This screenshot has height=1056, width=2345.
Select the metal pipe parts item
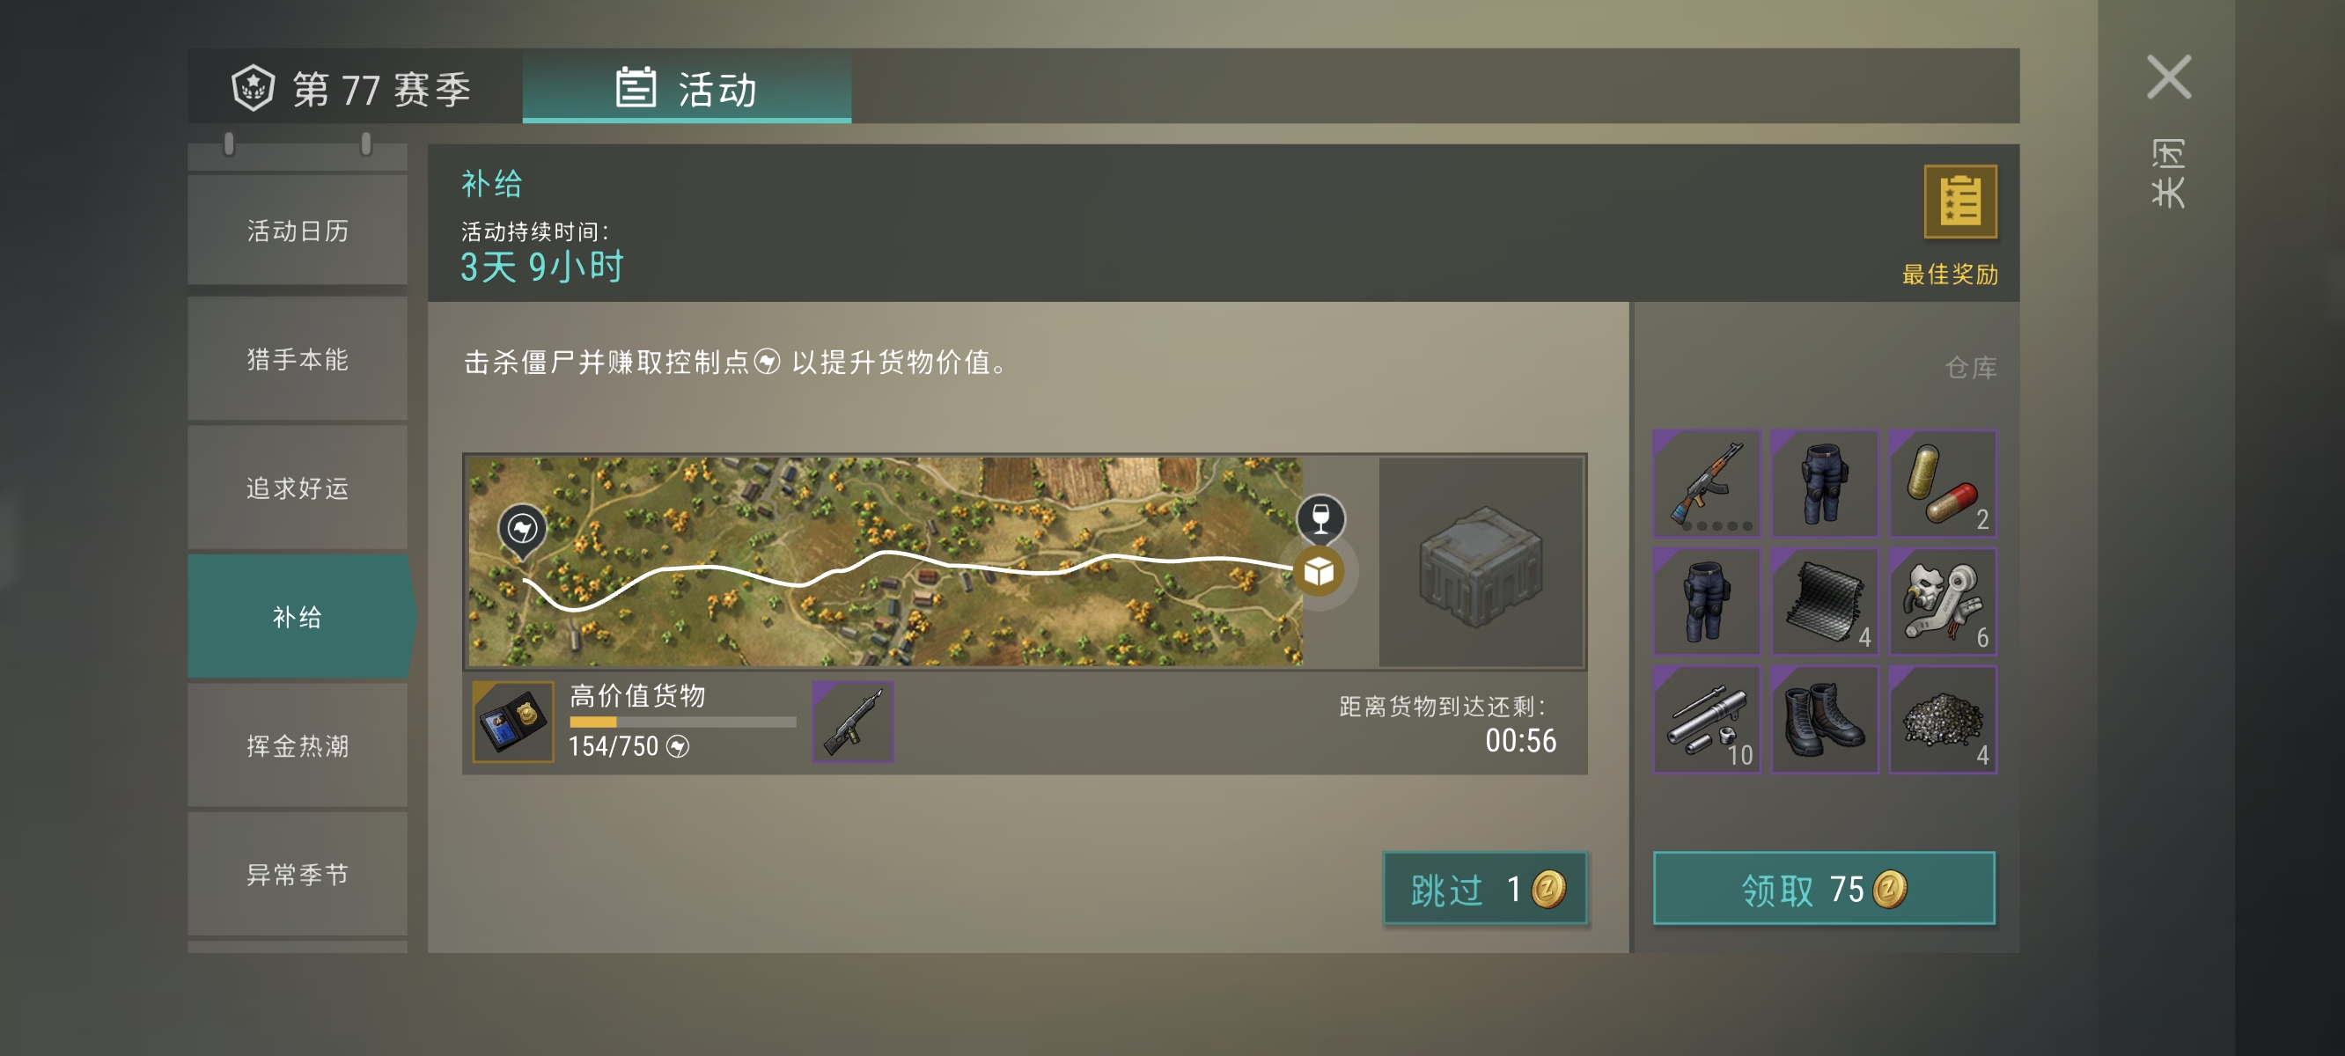(1706, 719)
